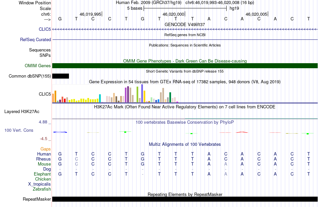Click the faded A base in Elephant row
Screen dimensions: 318x207
pyautogui.click(x=226, y=174)
